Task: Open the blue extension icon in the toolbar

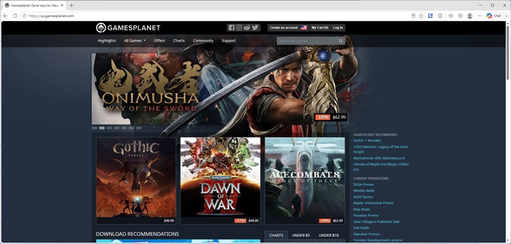Action: tap(430, 16)
